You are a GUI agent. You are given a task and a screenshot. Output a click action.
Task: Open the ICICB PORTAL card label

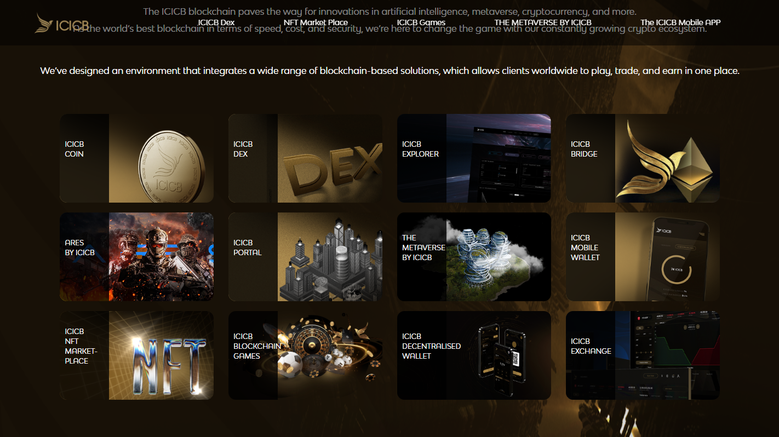(248, 248)
